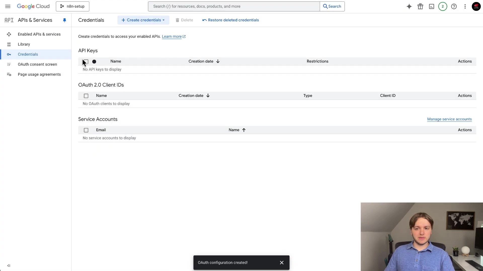Click the APIs & Services heading

(35, 20)
